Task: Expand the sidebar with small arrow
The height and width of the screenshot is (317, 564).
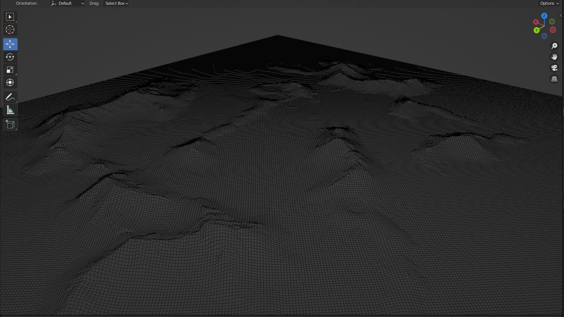Action: coord(561,16)
